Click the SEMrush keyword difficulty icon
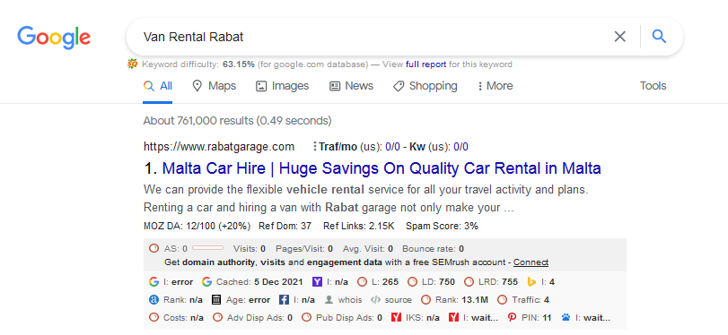 (132, 64)
